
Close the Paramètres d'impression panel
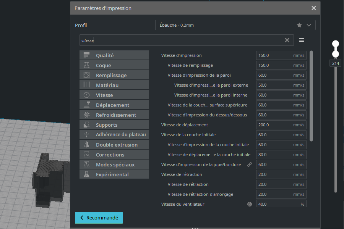pos(314,8)
